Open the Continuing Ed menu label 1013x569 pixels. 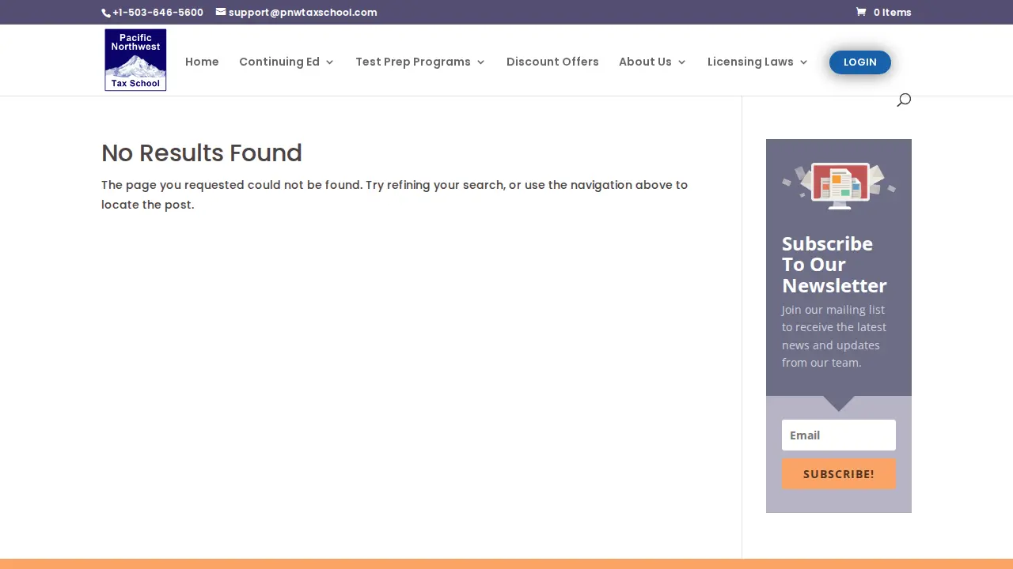[279, 62]
